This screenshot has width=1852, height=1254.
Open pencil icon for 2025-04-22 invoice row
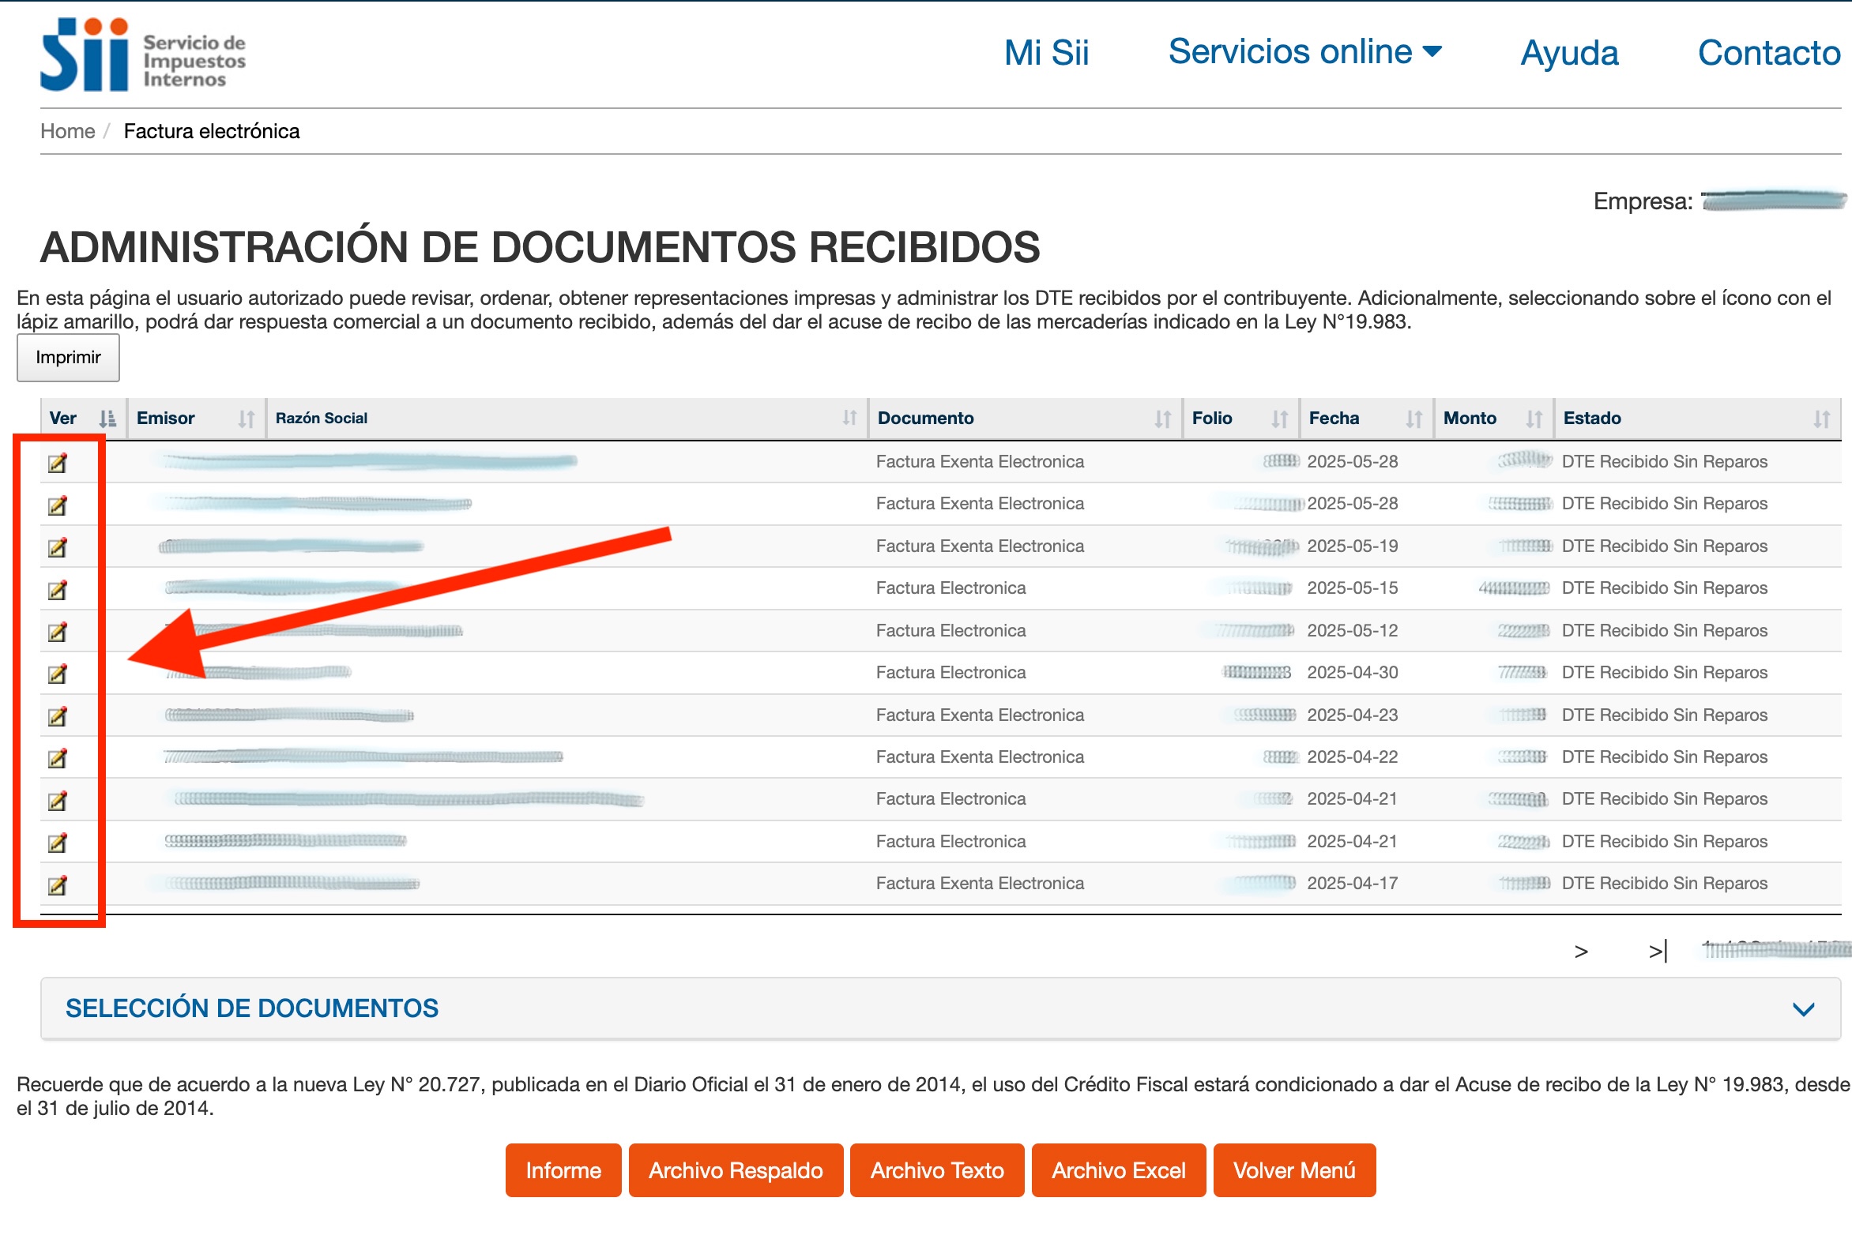click(x=58, y=757)
